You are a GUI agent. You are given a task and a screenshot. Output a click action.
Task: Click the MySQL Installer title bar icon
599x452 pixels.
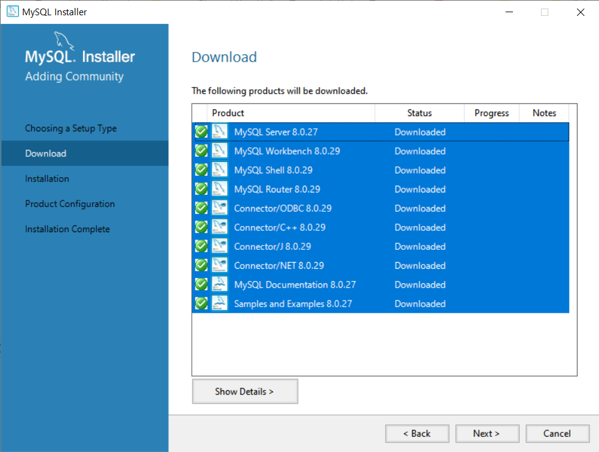[x=13, y=12]
